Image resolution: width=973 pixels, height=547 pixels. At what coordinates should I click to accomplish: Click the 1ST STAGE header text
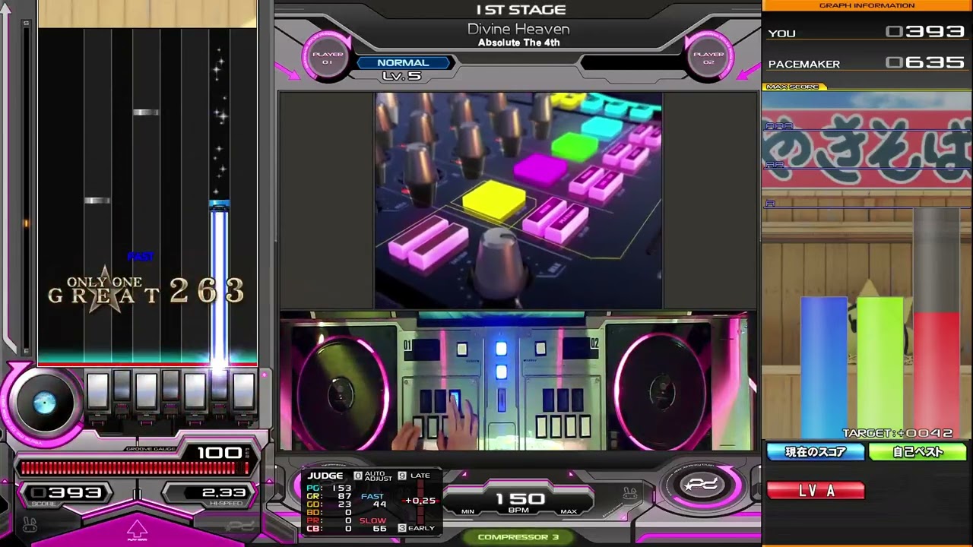(x=521, y=10)
